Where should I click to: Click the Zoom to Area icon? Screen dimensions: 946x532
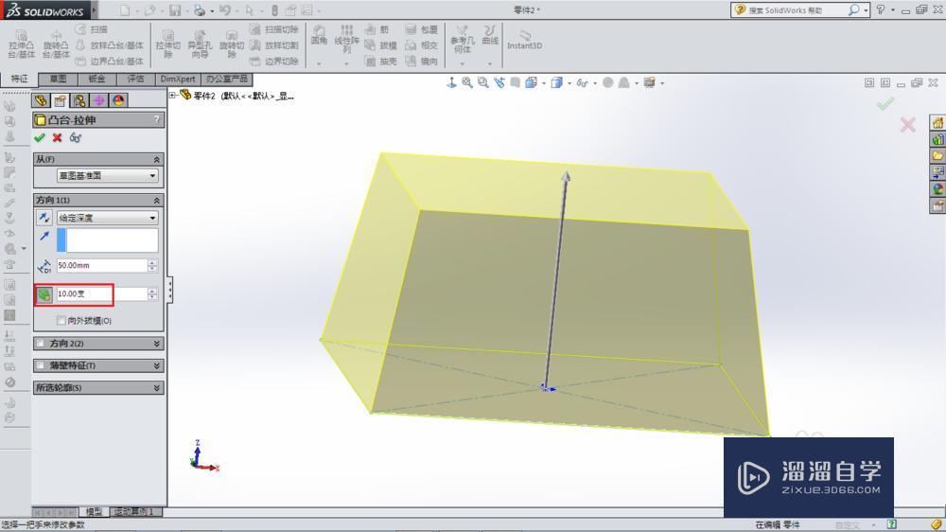tap(482, 82)
